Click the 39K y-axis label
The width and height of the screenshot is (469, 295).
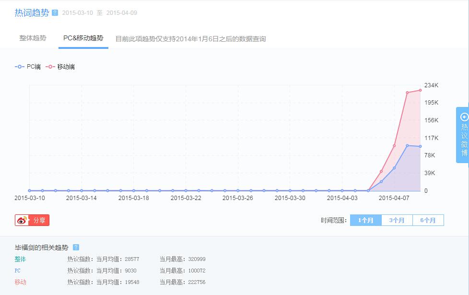tap(430, 173)
